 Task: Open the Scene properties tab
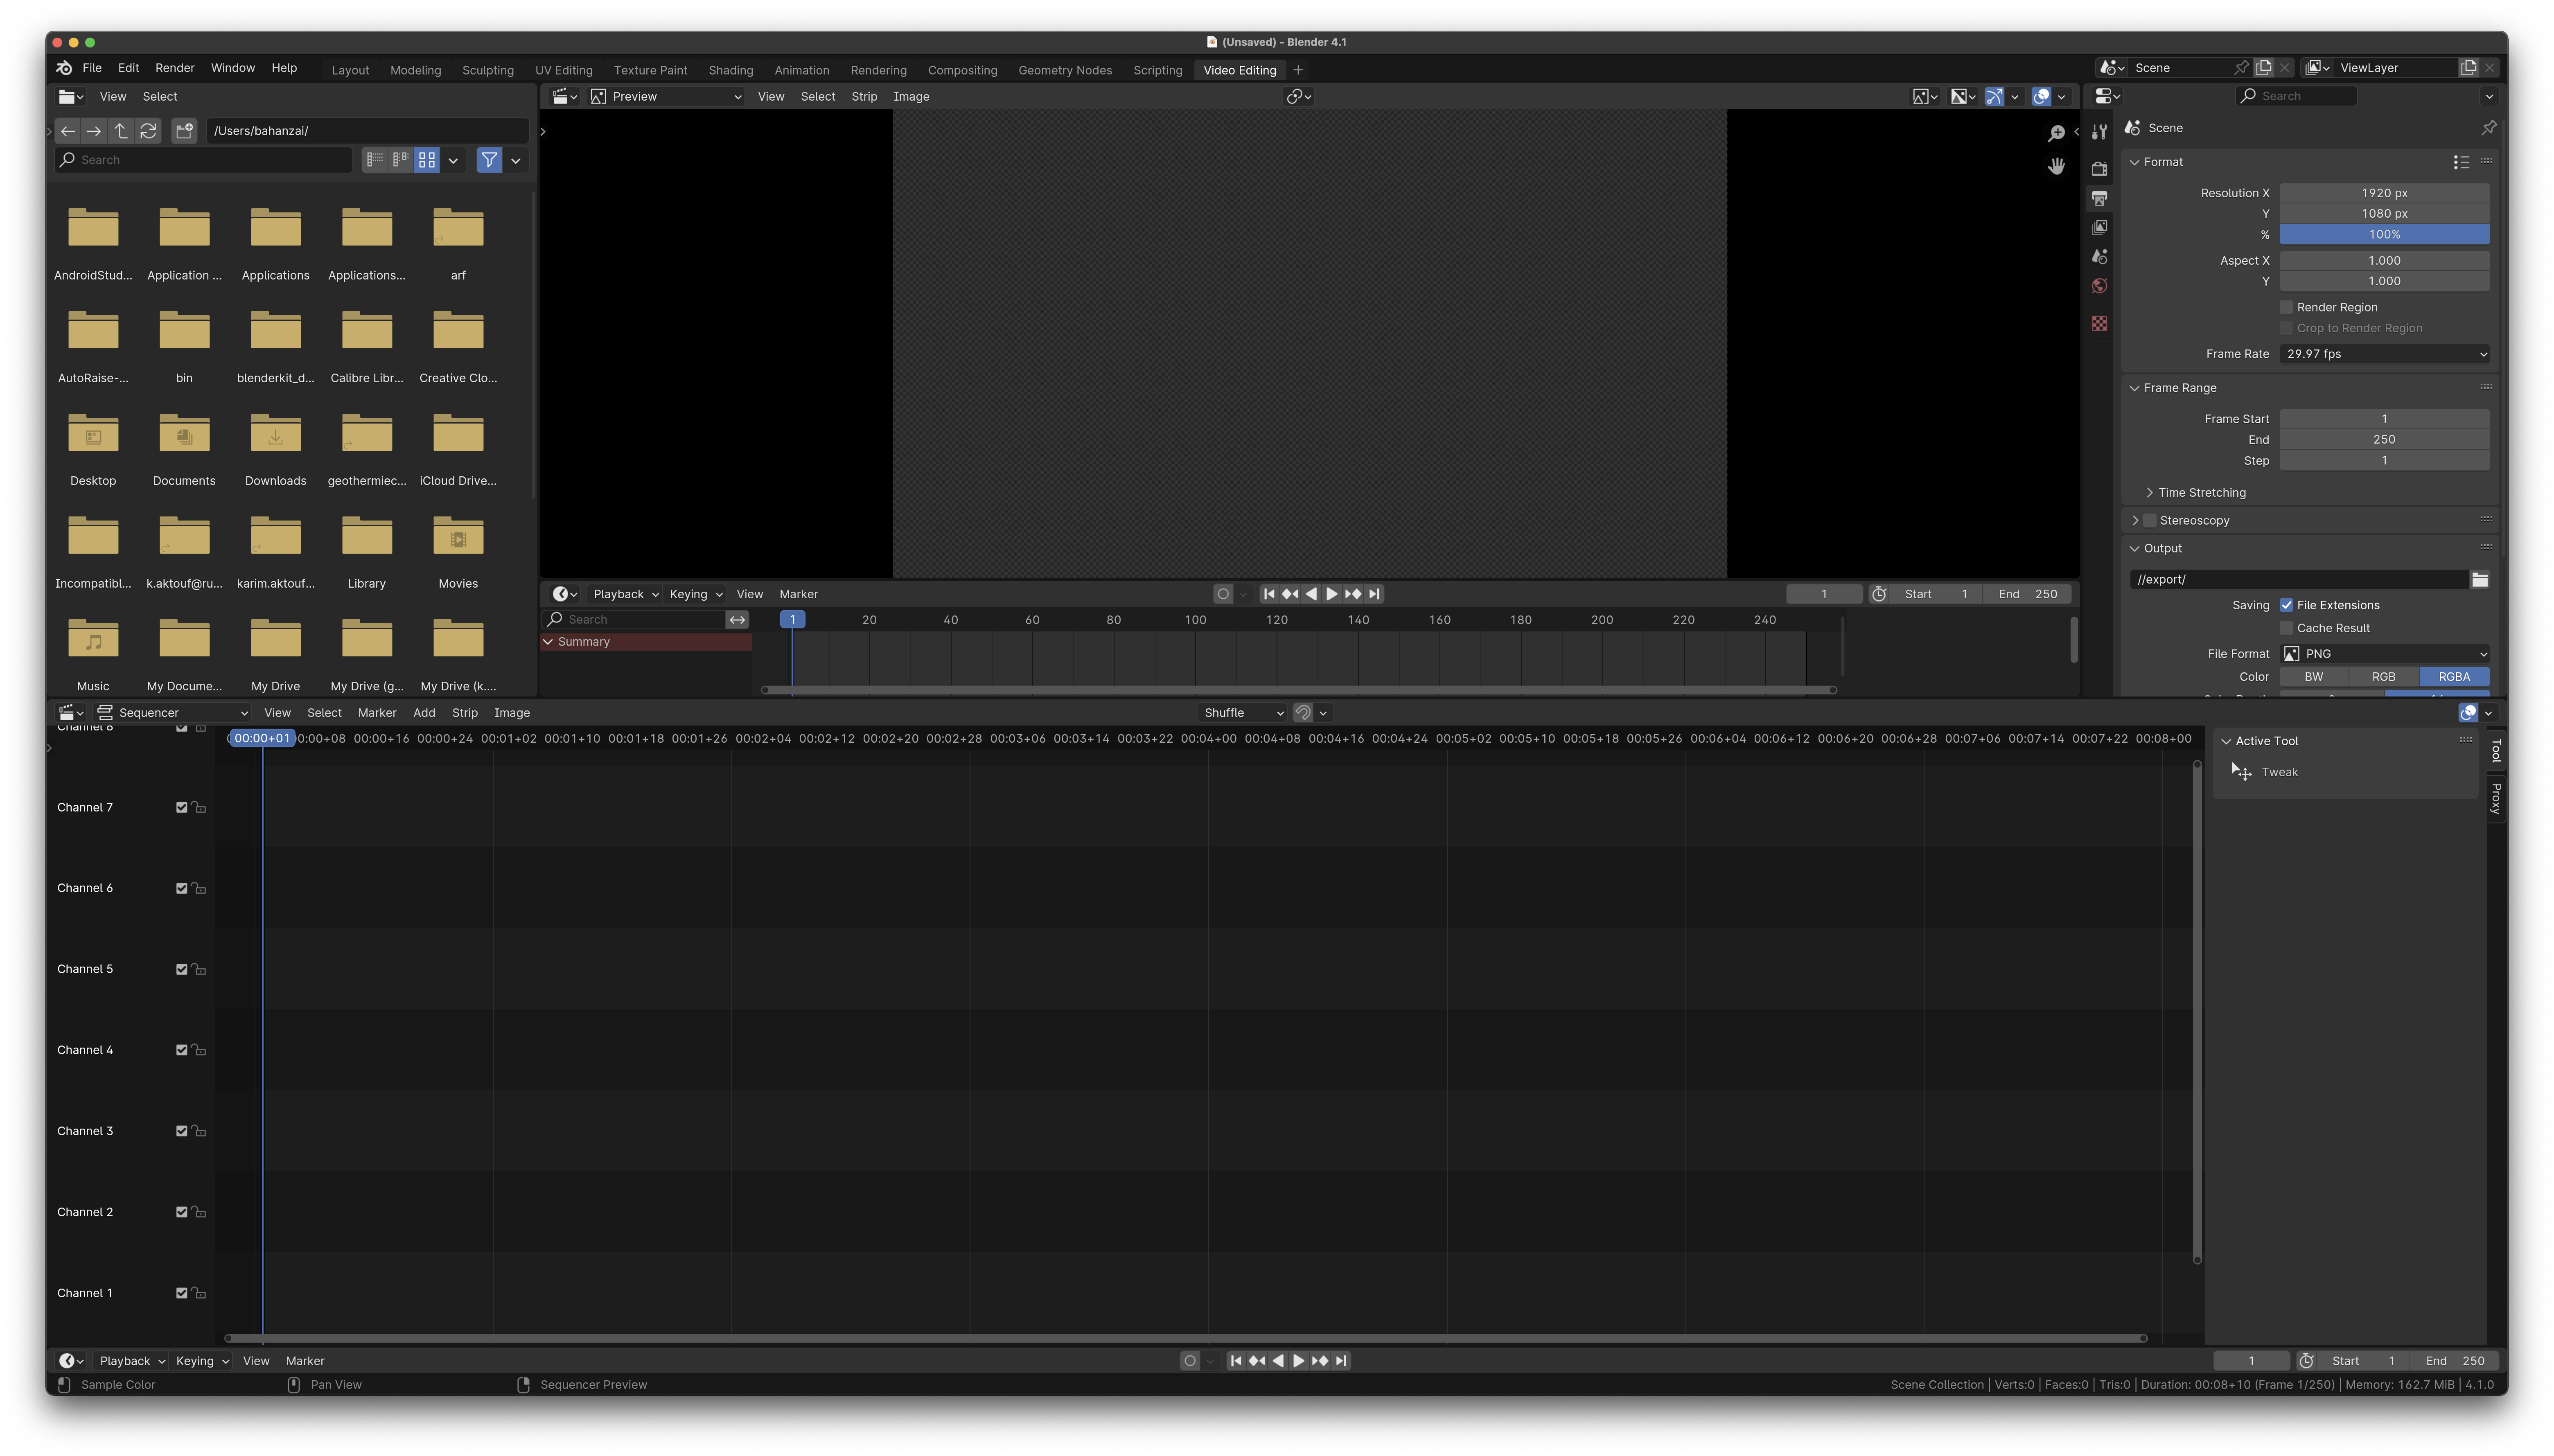pos(2099,257)
